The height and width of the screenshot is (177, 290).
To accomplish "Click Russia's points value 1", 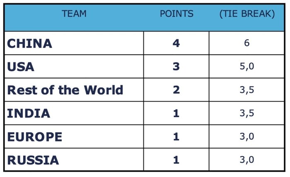I will coord(176,160).
